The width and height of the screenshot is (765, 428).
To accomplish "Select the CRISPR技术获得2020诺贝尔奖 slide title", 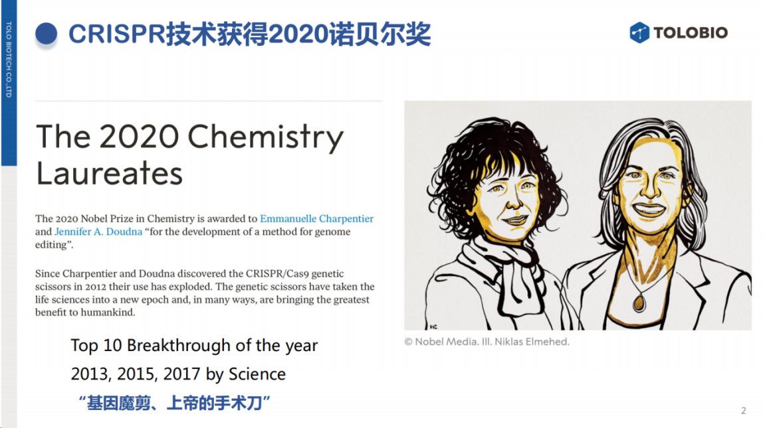I will (249, 34).
